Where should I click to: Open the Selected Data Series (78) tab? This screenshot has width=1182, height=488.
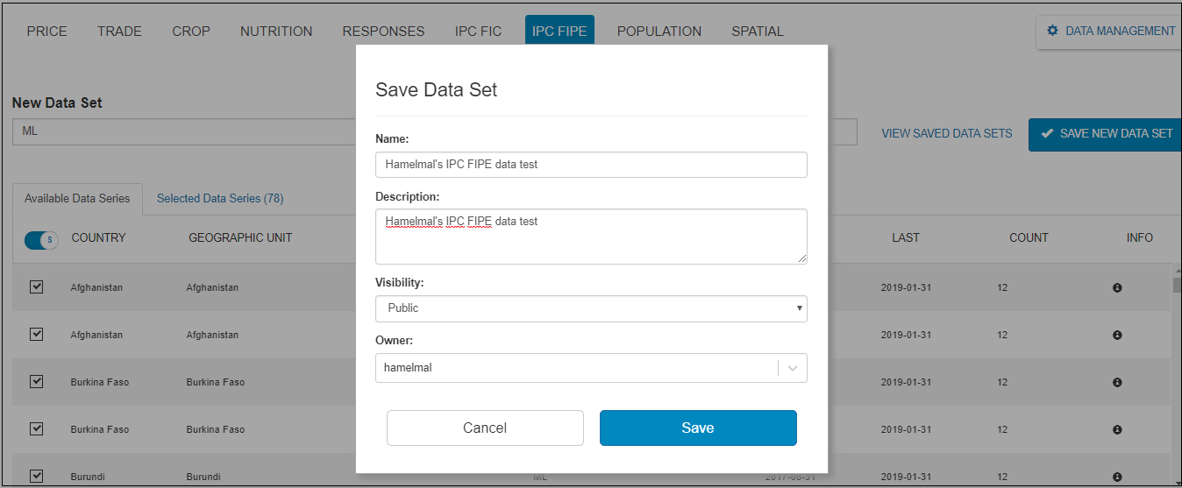coord(220,199)
